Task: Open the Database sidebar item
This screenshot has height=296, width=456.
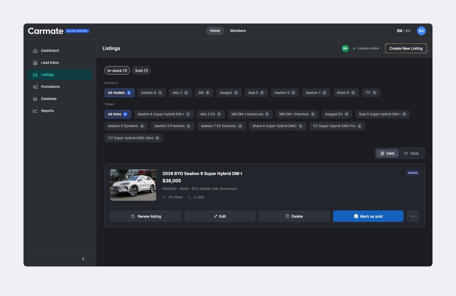Action: pos(59,99)
